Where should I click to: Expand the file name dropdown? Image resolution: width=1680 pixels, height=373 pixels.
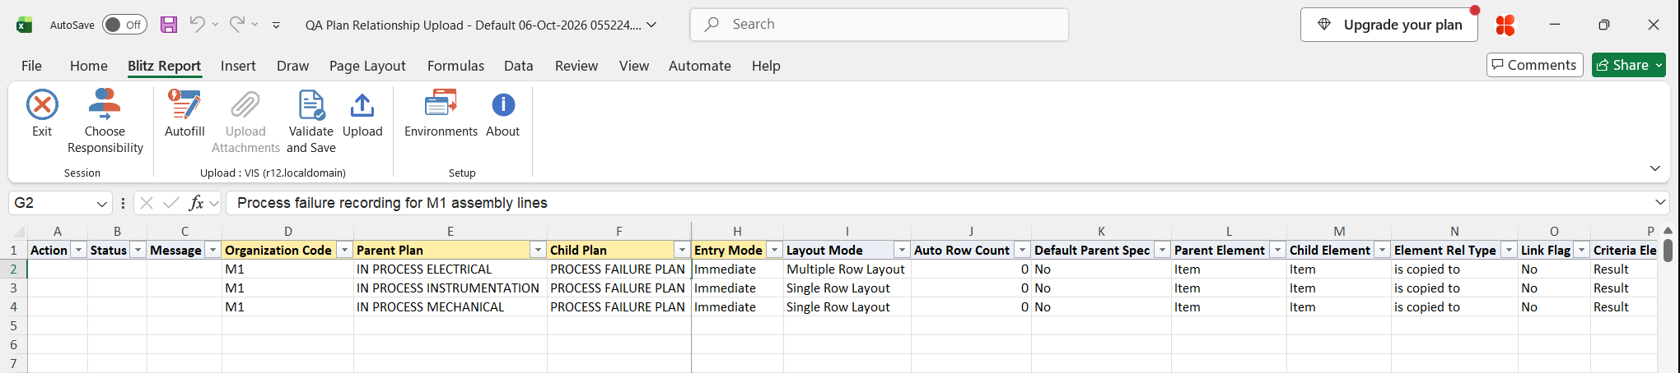click(651, 25)
